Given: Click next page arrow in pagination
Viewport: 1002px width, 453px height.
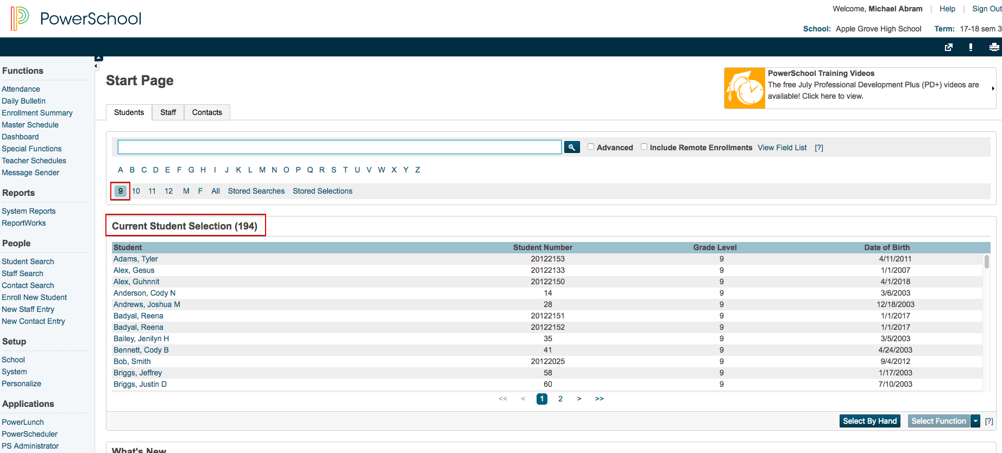Looking at the screenshot, I should click(x=579, y=399).
